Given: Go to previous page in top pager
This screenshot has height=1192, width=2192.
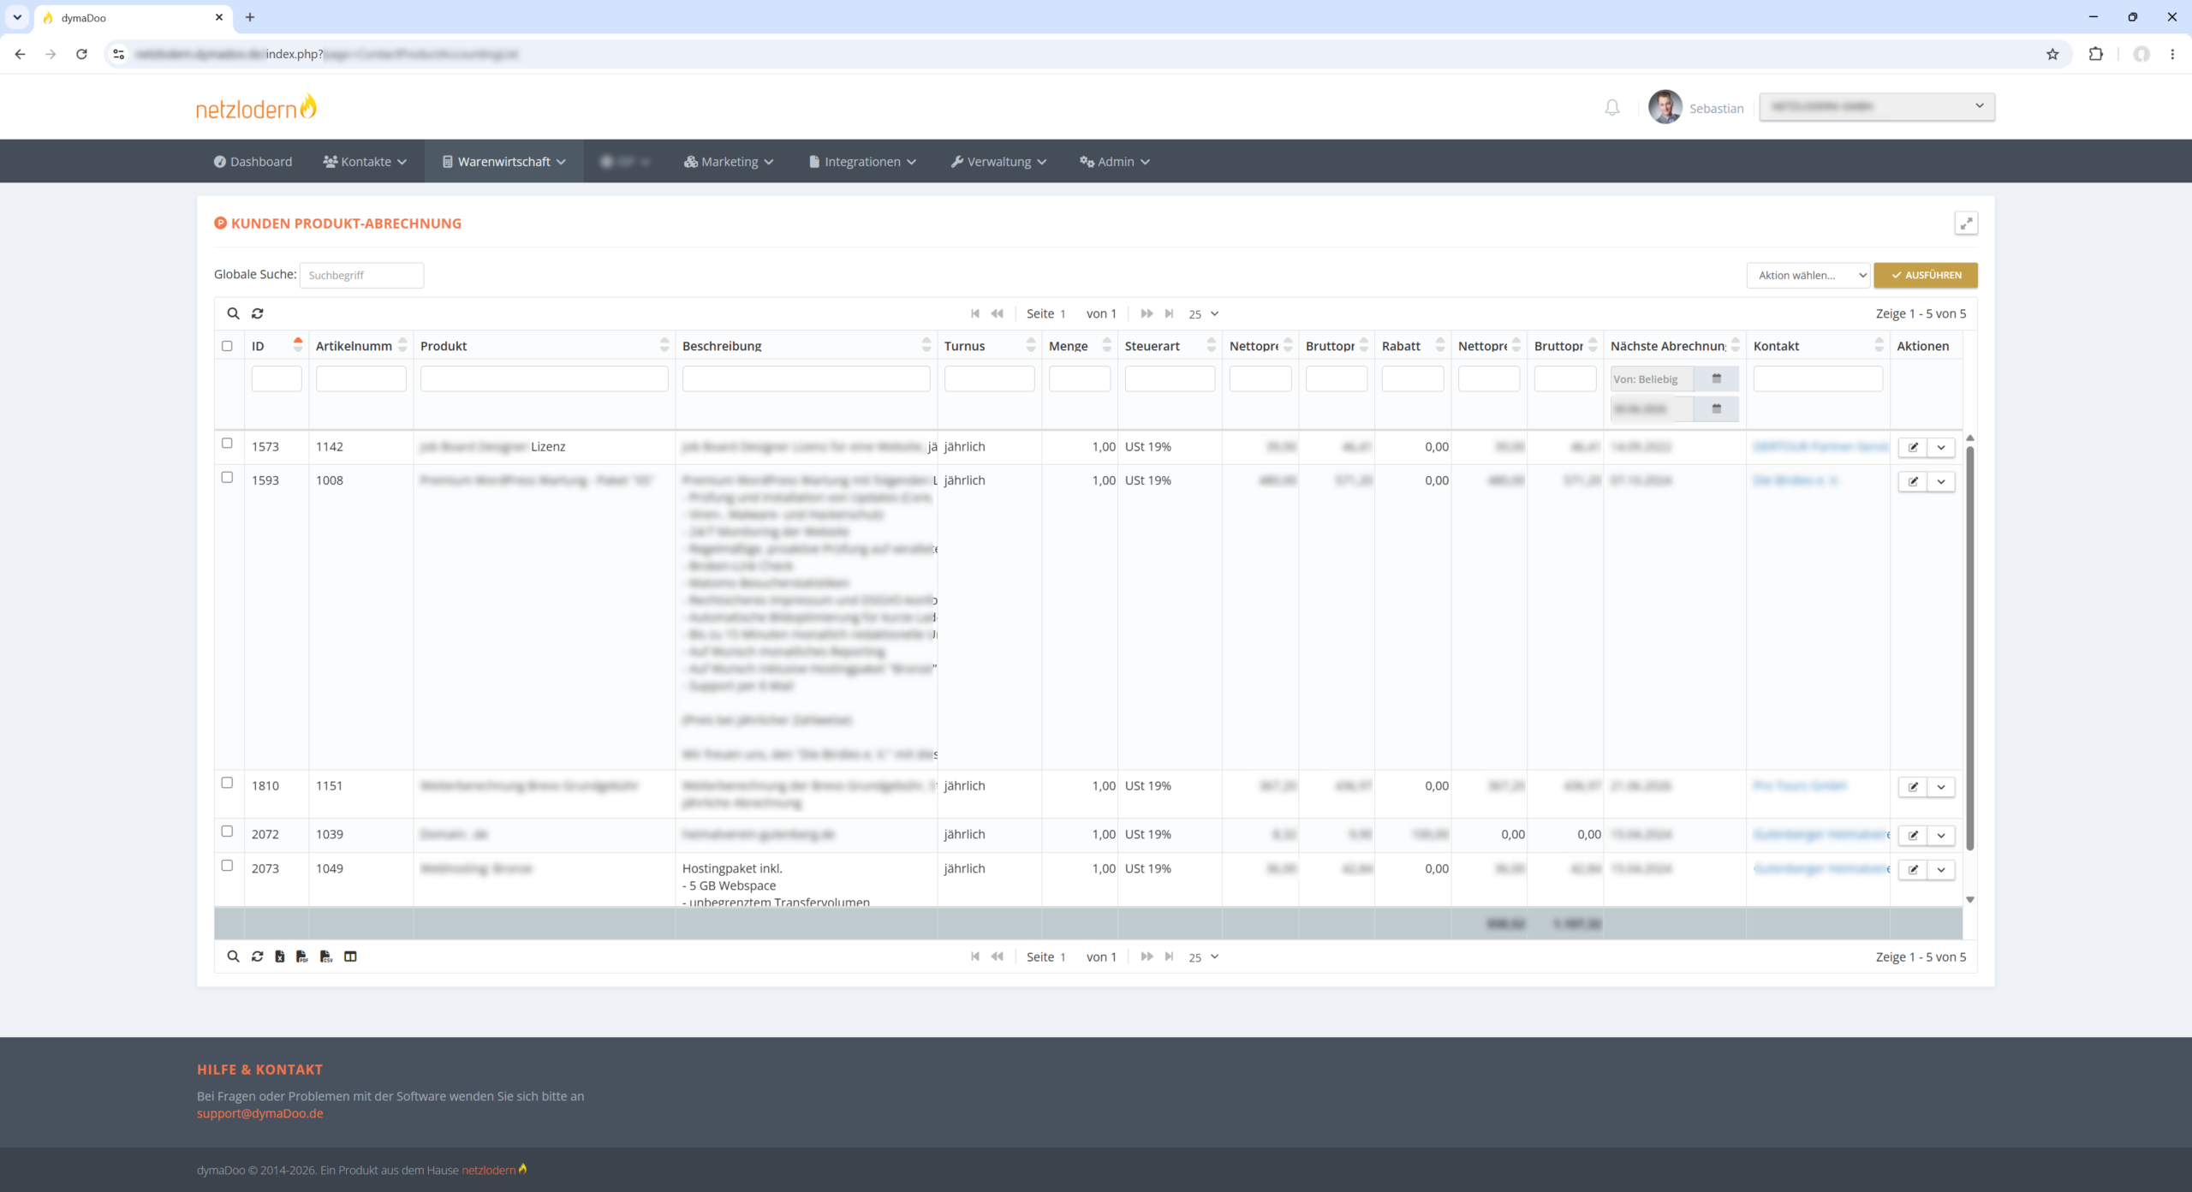Looking at the screenshot, I should pos(997,313).
